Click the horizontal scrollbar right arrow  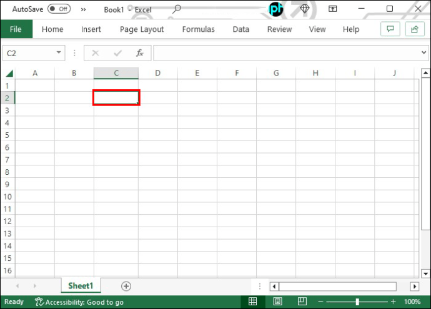tap(415, 287)
